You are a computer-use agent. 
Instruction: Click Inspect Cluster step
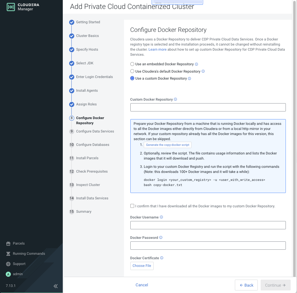click(88, 185)
